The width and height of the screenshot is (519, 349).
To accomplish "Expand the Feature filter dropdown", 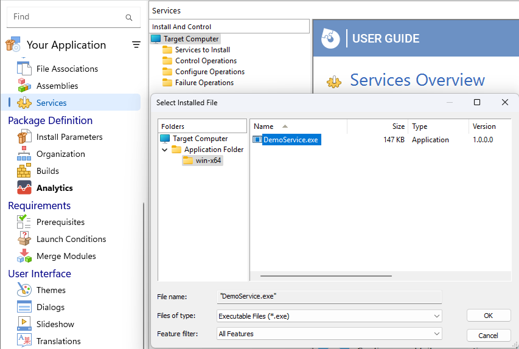I will point(436,334).
